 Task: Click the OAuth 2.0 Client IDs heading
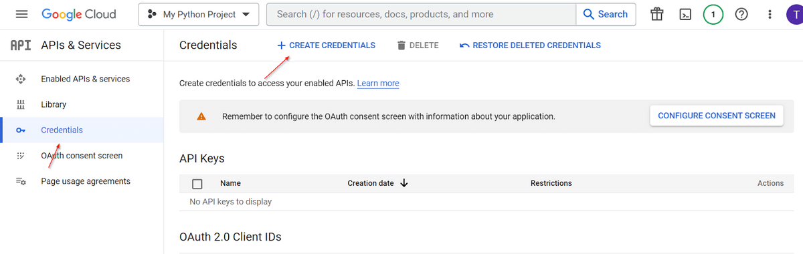[230, 237]
